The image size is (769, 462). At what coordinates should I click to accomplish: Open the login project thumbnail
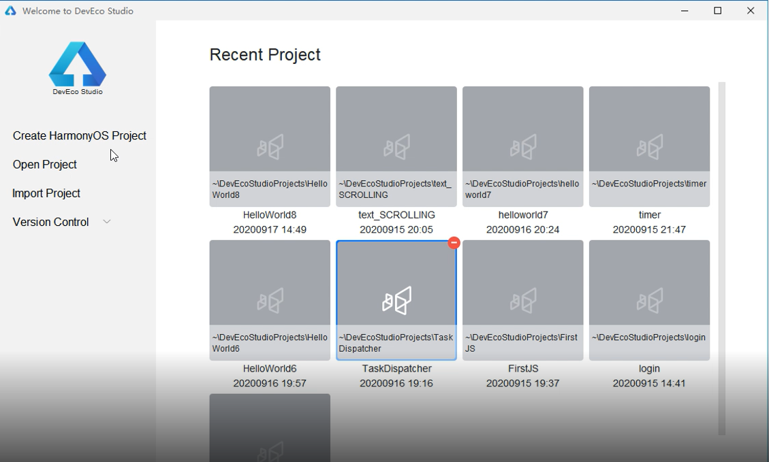[x=649, y=300]
